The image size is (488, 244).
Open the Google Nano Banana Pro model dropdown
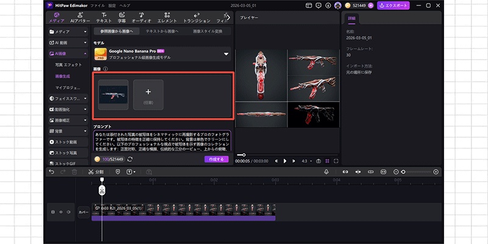coord(162,54)
